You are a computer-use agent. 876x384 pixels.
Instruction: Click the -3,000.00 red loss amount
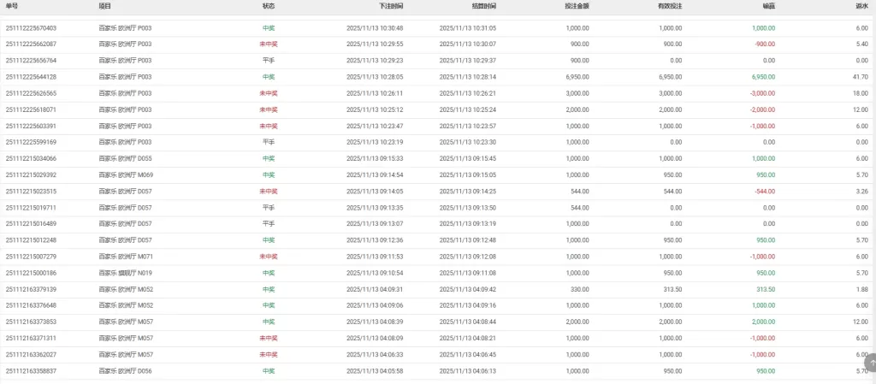761,93
